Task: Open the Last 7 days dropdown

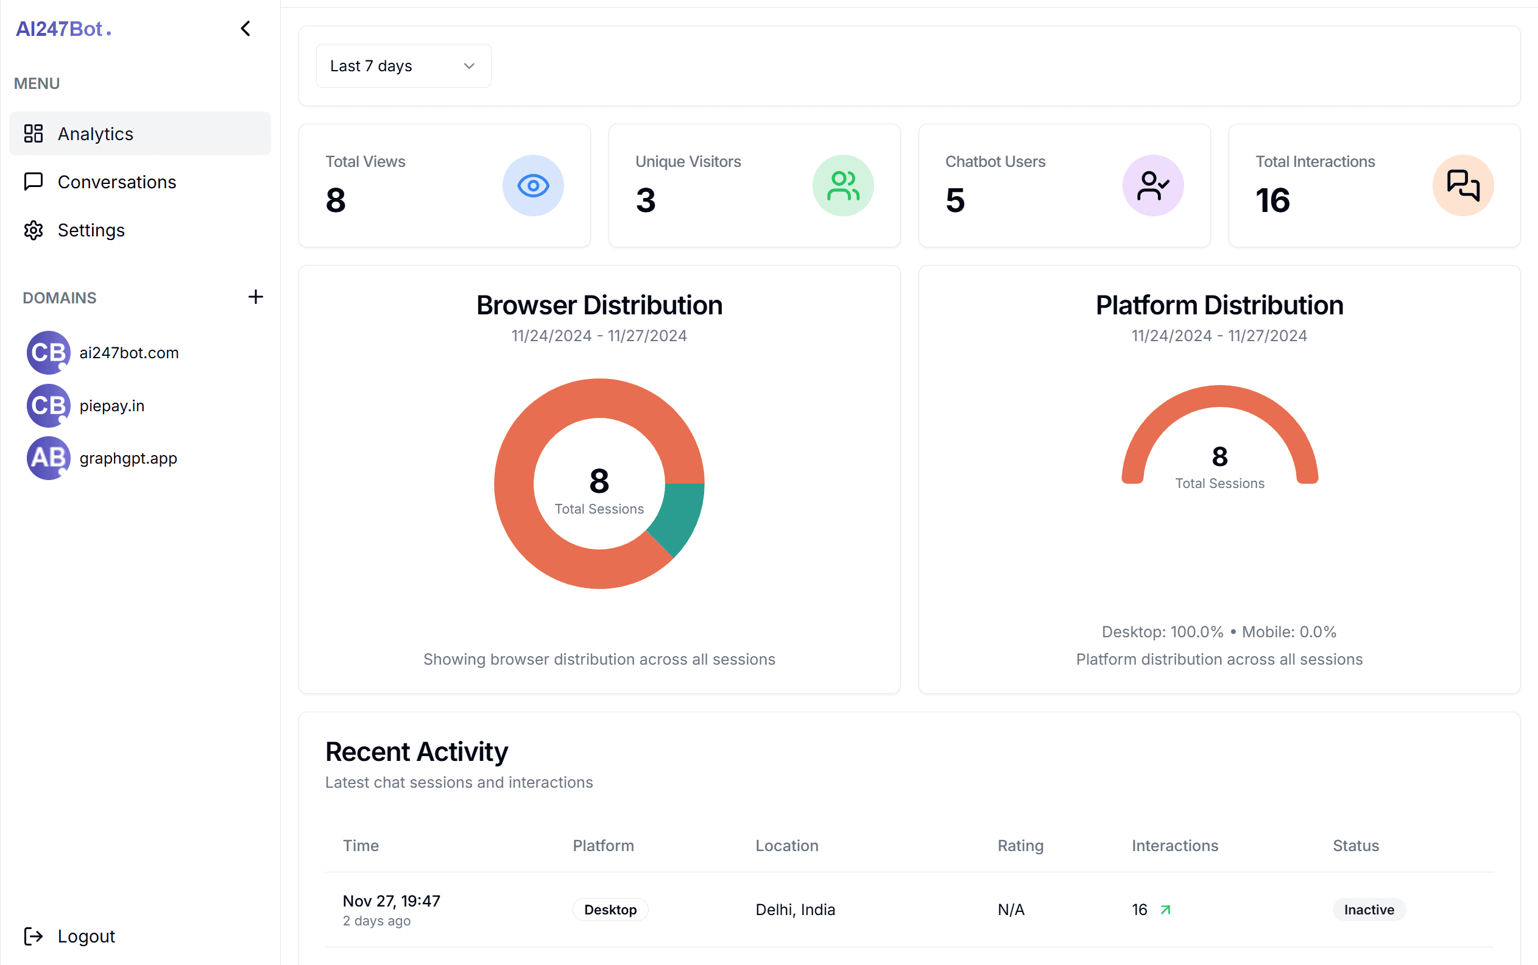Action: click(x=403, y=66)
